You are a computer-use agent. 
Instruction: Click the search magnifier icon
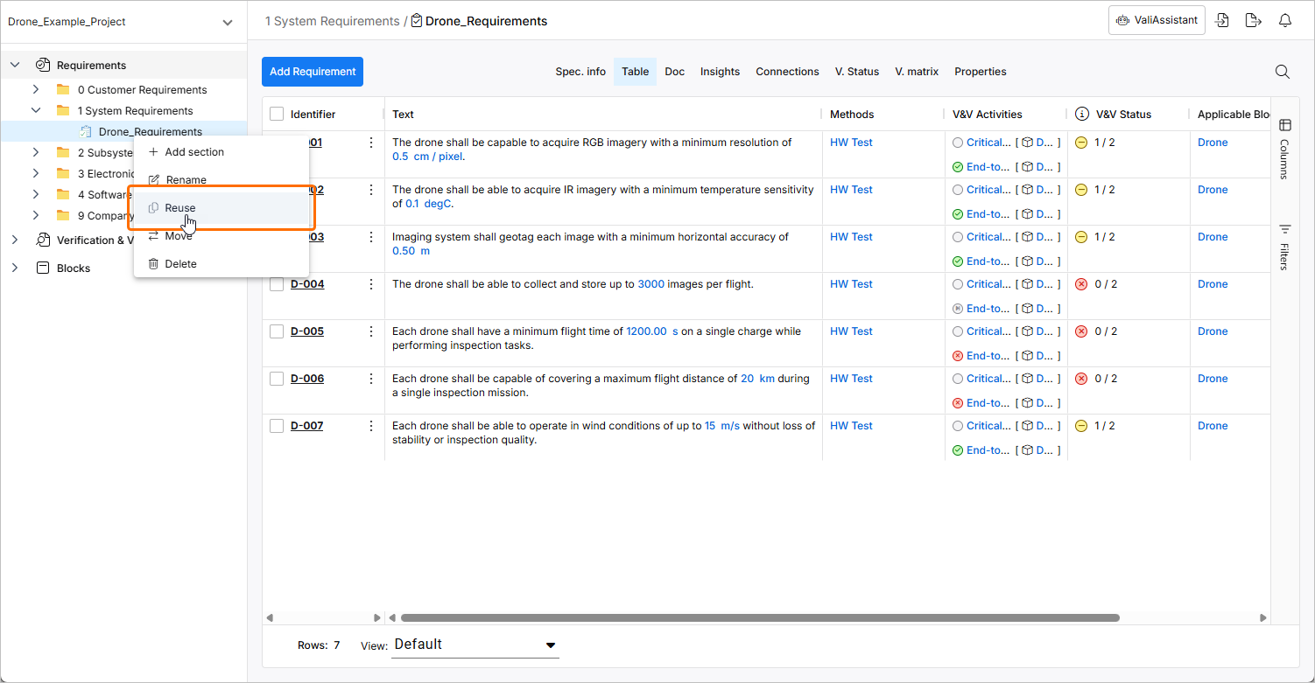point(1282,72)
